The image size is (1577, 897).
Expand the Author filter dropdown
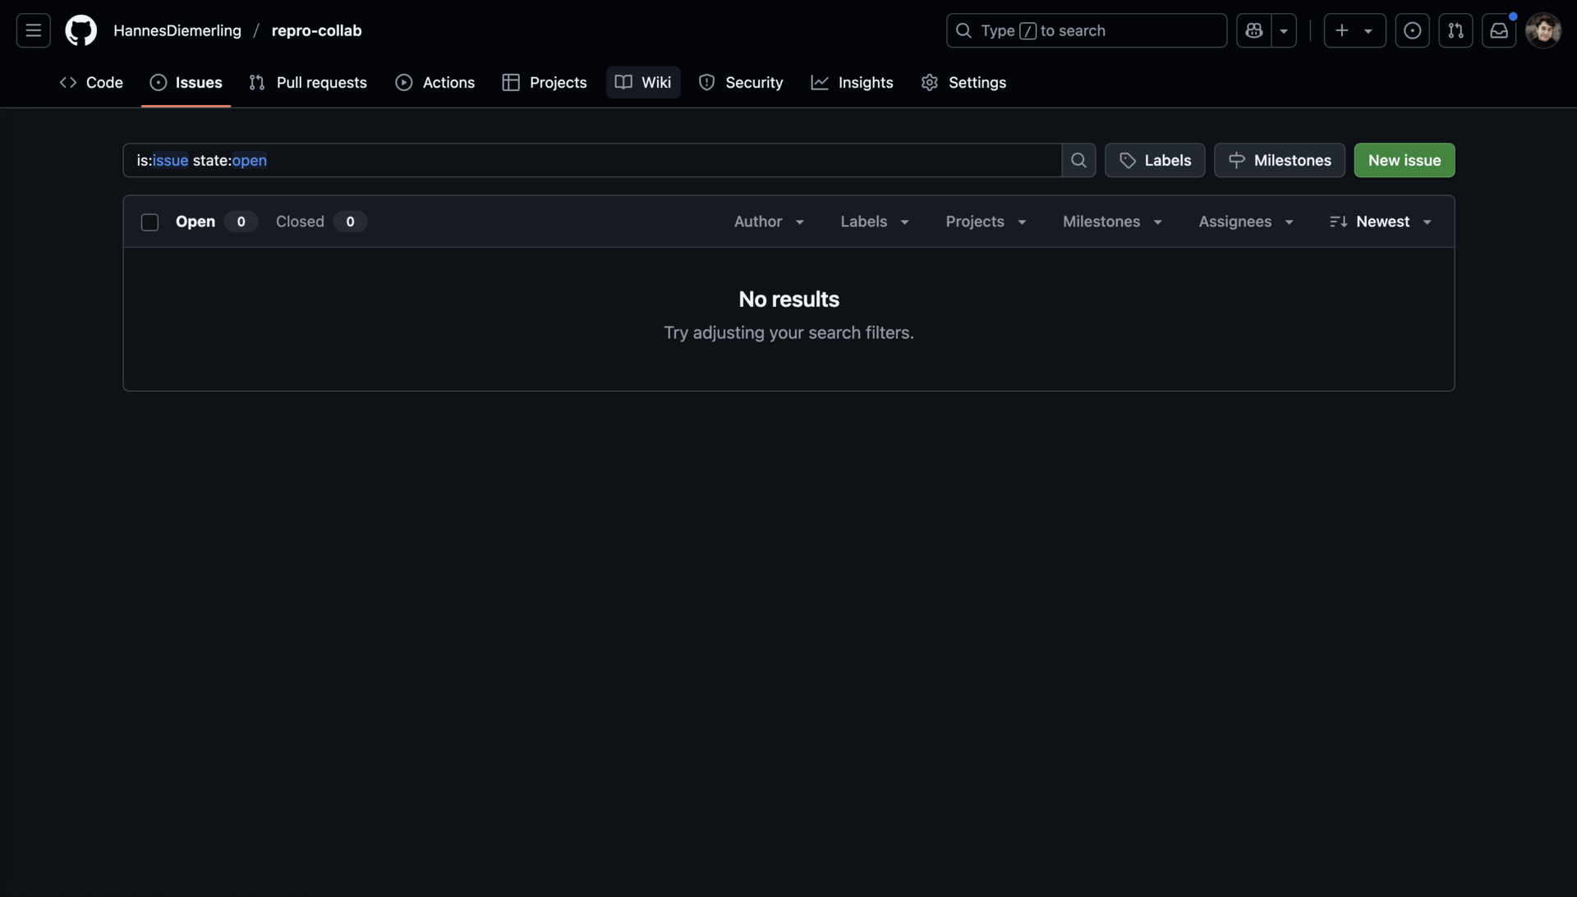tap(769, 222)
